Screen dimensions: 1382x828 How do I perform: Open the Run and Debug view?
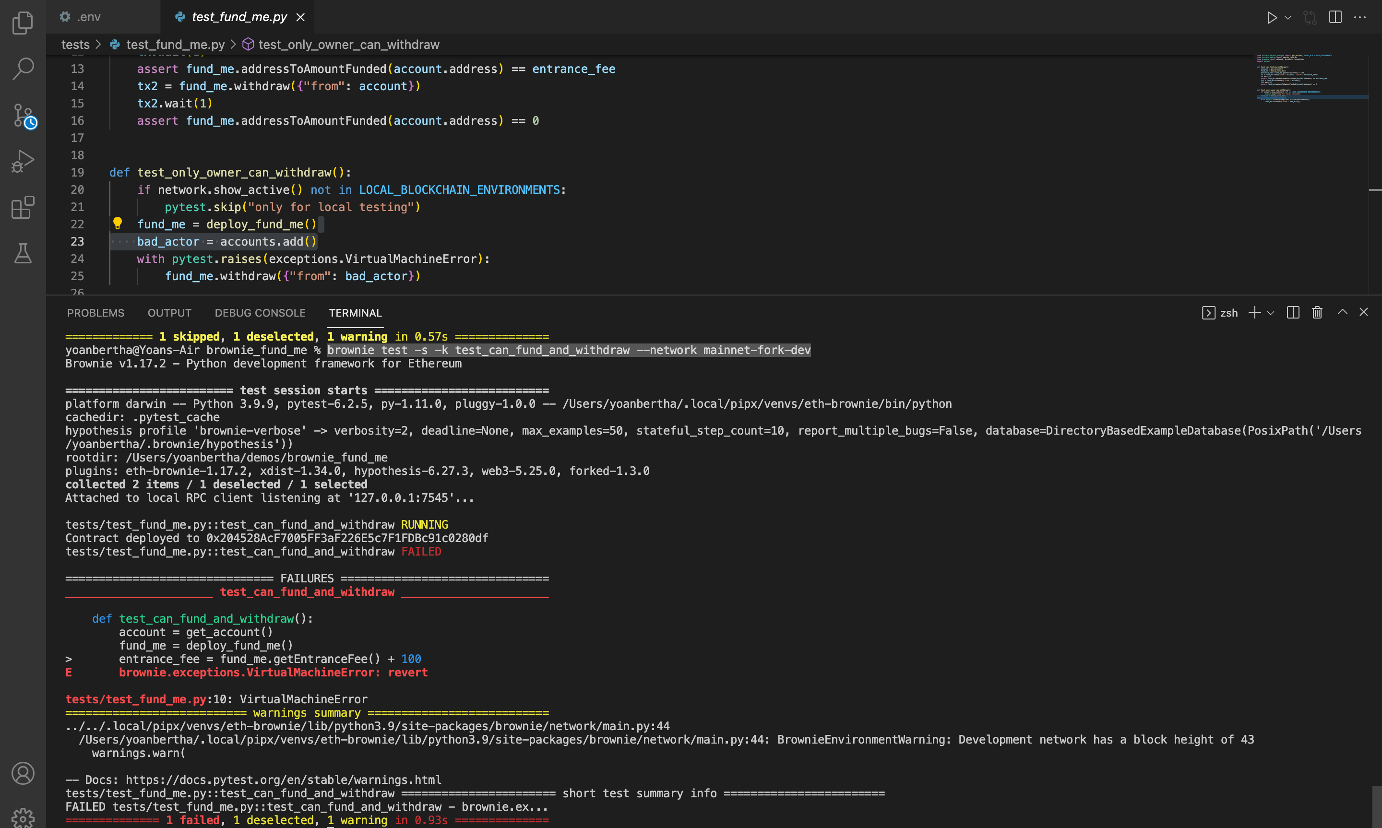click(23, 160)
